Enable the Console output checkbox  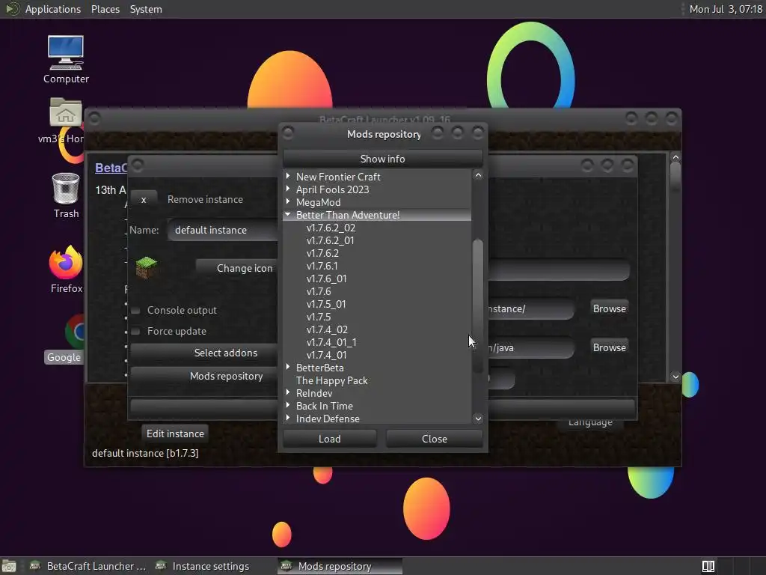(136, 311)
